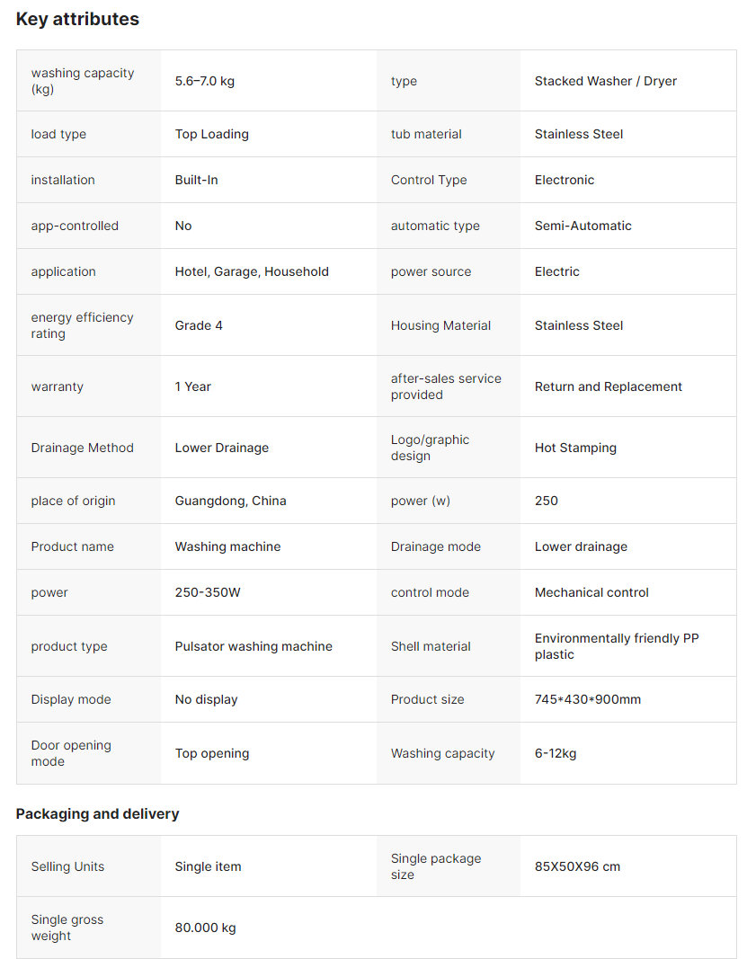
Task: Click the Hotel, Garage, Household value
Action: coord(252,271)
